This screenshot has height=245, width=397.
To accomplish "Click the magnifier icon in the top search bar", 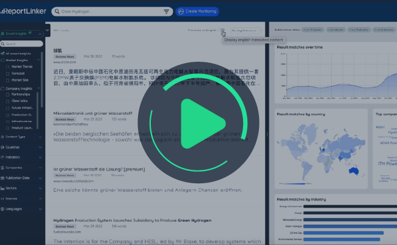I will 56,11.
